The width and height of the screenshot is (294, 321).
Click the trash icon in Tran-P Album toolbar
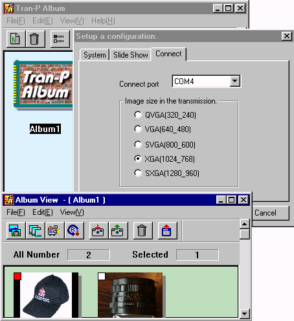(x=35, y=39)
